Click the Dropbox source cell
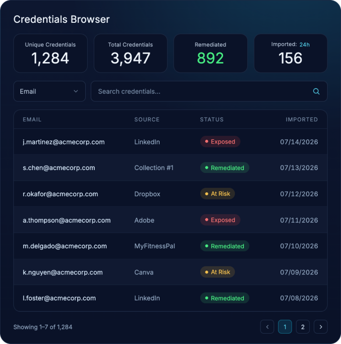This screenshot has width=341, height=344. (147, 194)
